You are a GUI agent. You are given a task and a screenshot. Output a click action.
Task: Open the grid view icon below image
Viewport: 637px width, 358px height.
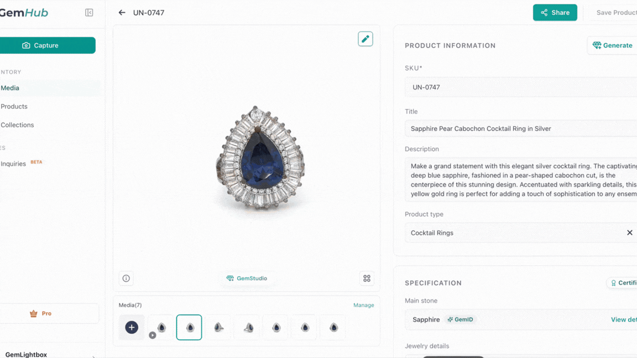click(367, 278)
